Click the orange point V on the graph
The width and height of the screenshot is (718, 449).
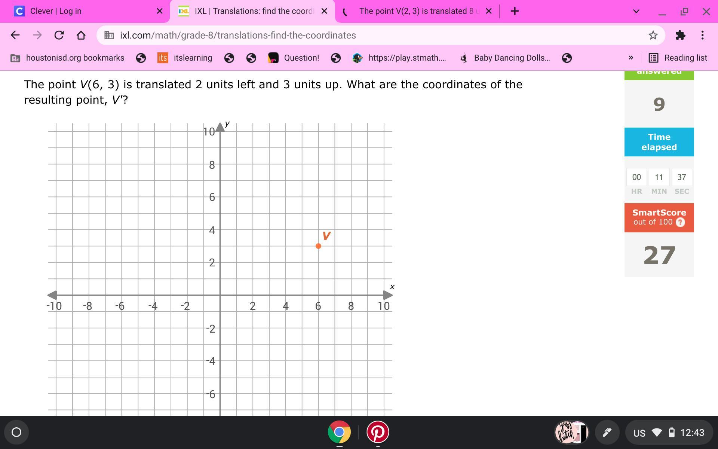[x=318, y=246]
